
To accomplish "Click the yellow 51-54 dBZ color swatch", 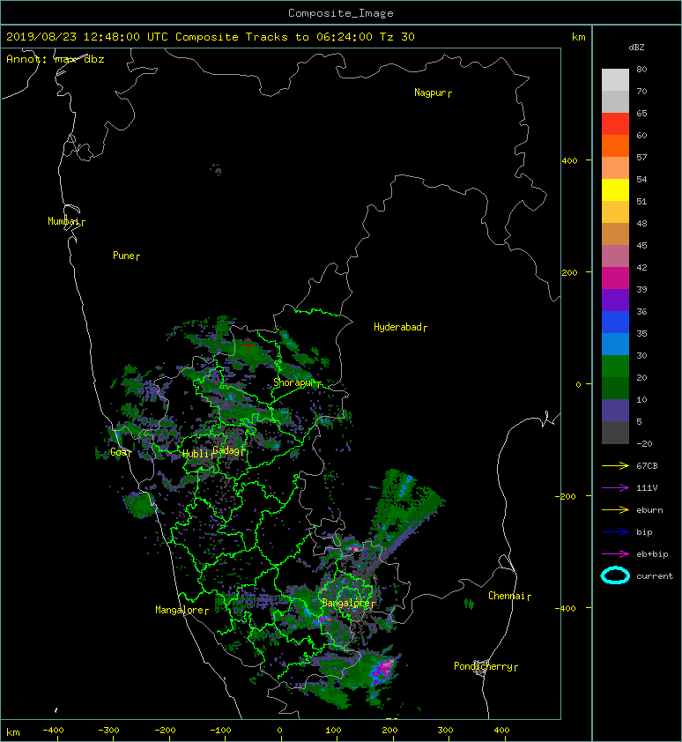I will point(615,190).
